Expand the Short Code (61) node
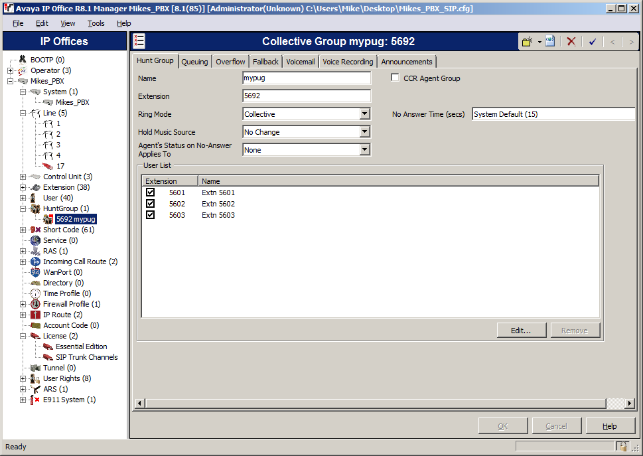Screen dimensions: 643x456 coord(23,230)
